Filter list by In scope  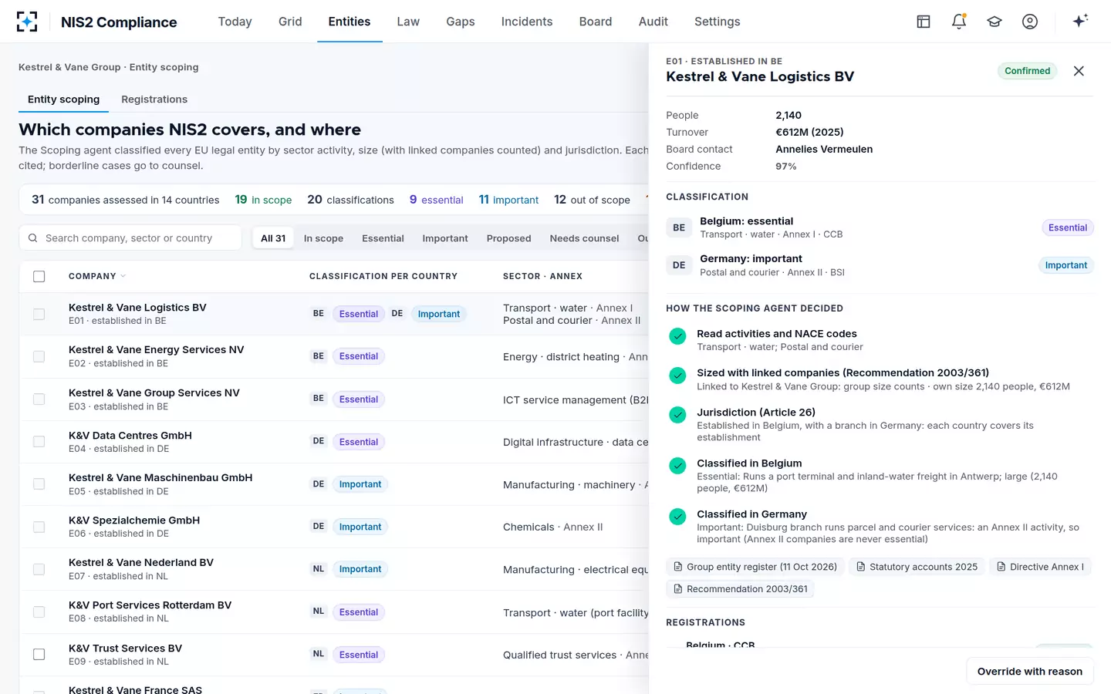323,238
